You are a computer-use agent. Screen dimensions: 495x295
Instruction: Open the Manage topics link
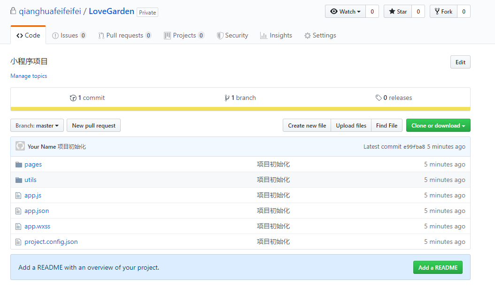point(29,76)
